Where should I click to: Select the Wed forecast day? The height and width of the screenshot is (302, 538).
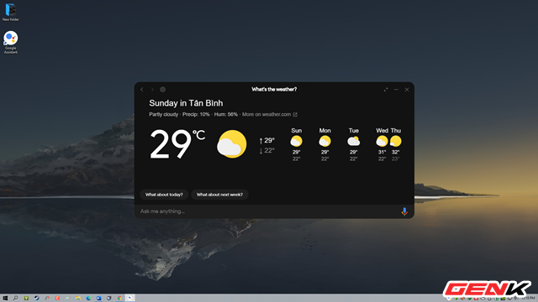click(382, 144)
